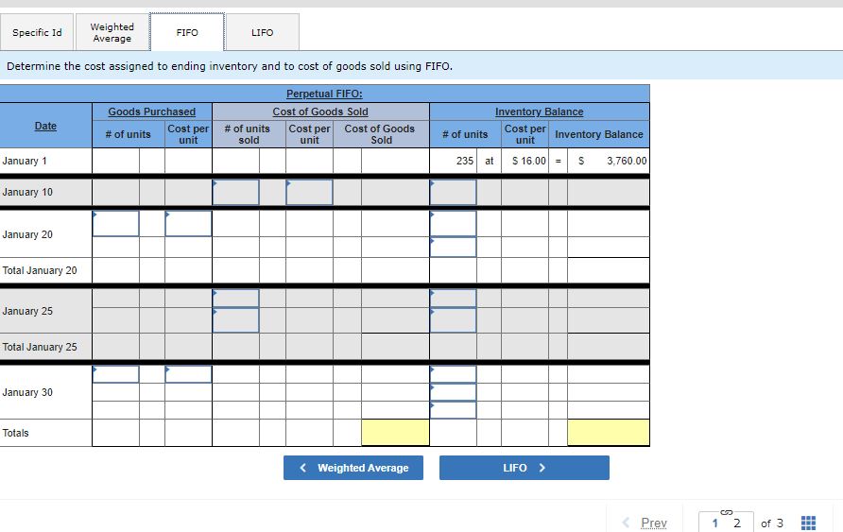Click the Cost of Goods Sold group heading
The height and width of the screenshot is (532, 843).
[x=320, y=112]
